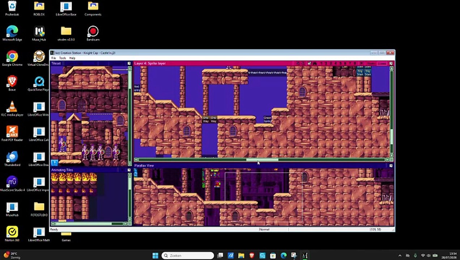460x260 pixels.
Task: Open the otvdm-v0.8.0 desktop folder
Action: pos(66,33)
